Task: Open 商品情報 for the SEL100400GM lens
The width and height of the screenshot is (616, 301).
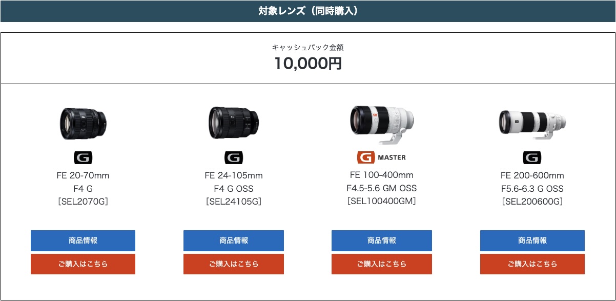Action: 382,240
